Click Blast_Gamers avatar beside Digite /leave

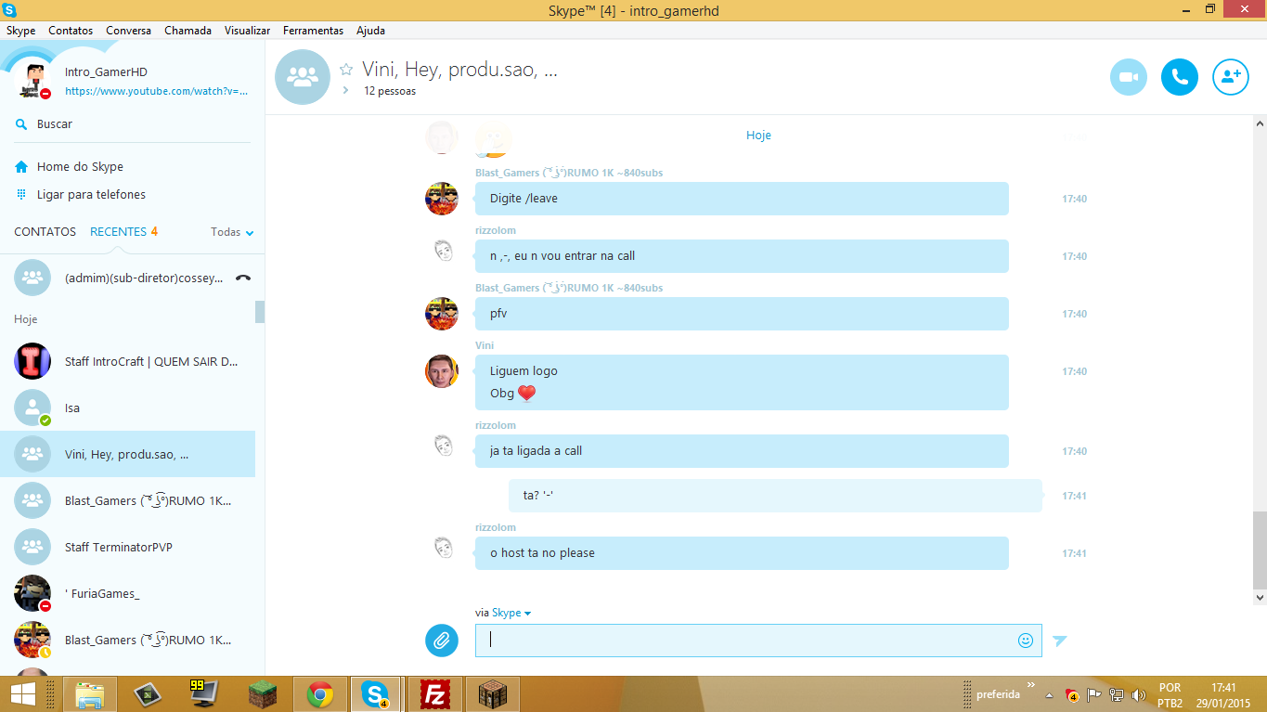(x=442, y=199)
